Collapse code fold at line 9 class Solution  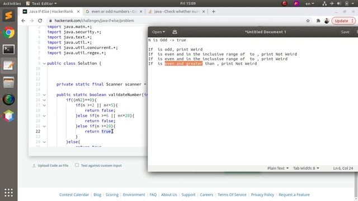click(44, 63)
